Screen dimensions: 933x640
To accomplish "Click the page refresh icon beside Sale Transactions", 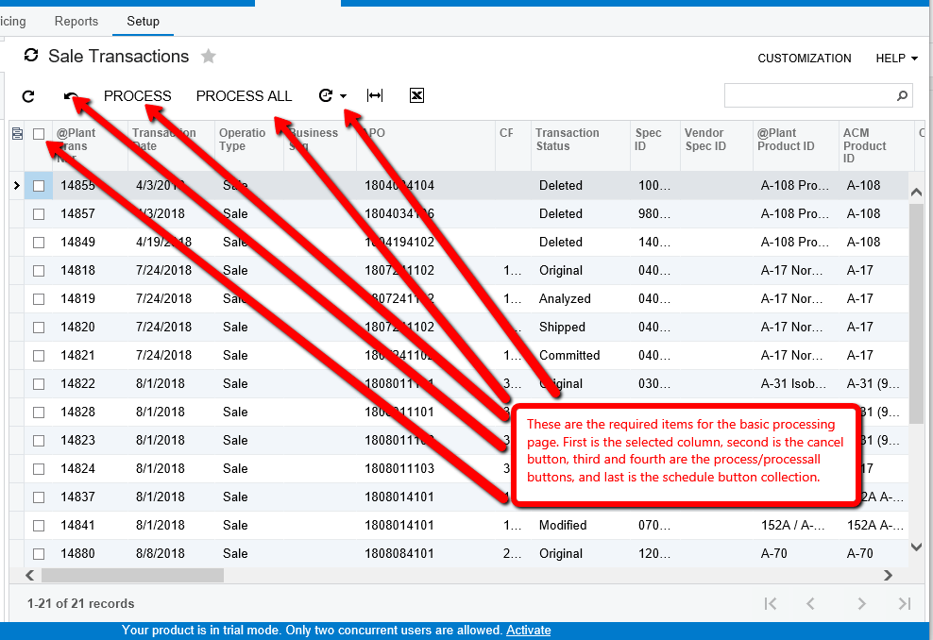I will pyautogui.click(x=31, y=56).
